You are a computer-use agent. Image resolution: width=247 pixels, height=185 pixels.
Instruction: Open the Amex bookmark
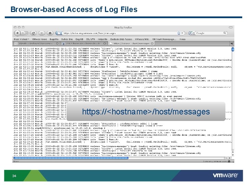[182, 39]
